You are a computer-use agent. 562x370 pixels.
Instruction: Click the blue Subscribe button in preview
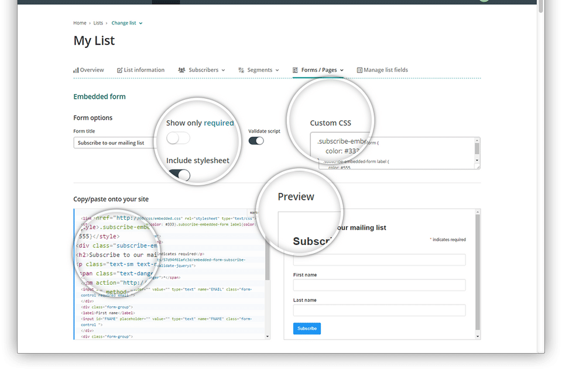[x=307, y=328]
